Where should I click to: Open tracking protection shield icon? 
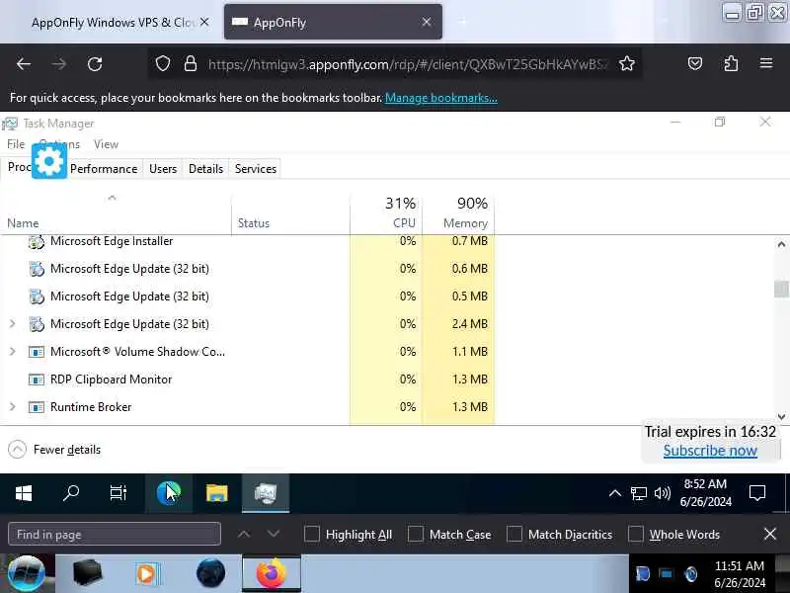click(x=162, y=64)
